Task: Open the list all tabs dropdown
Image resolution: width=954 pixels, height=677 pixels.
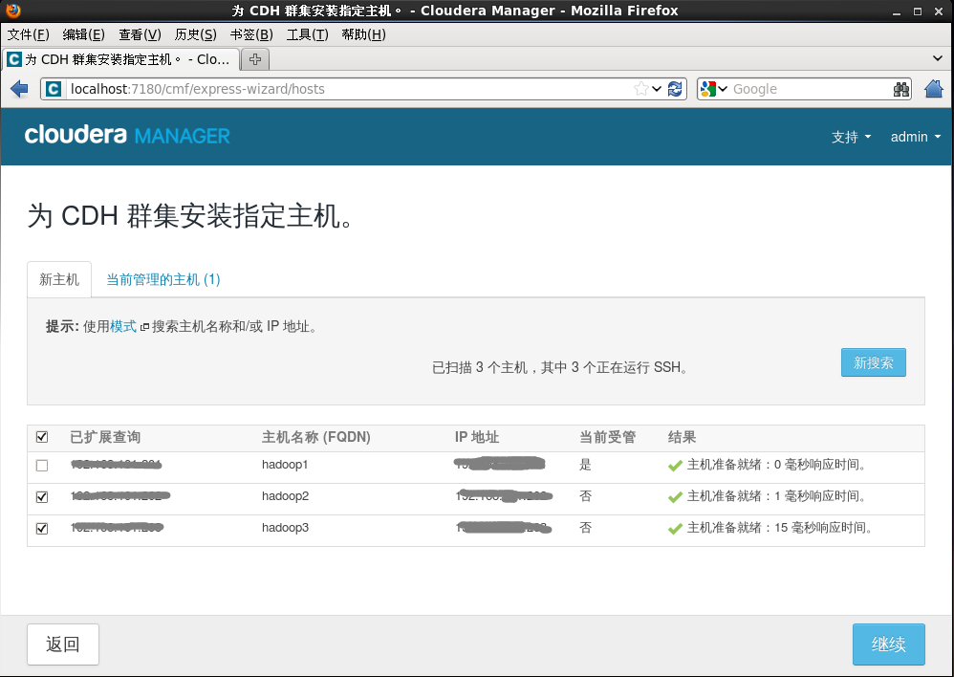Action: click(x=938, y=58)
